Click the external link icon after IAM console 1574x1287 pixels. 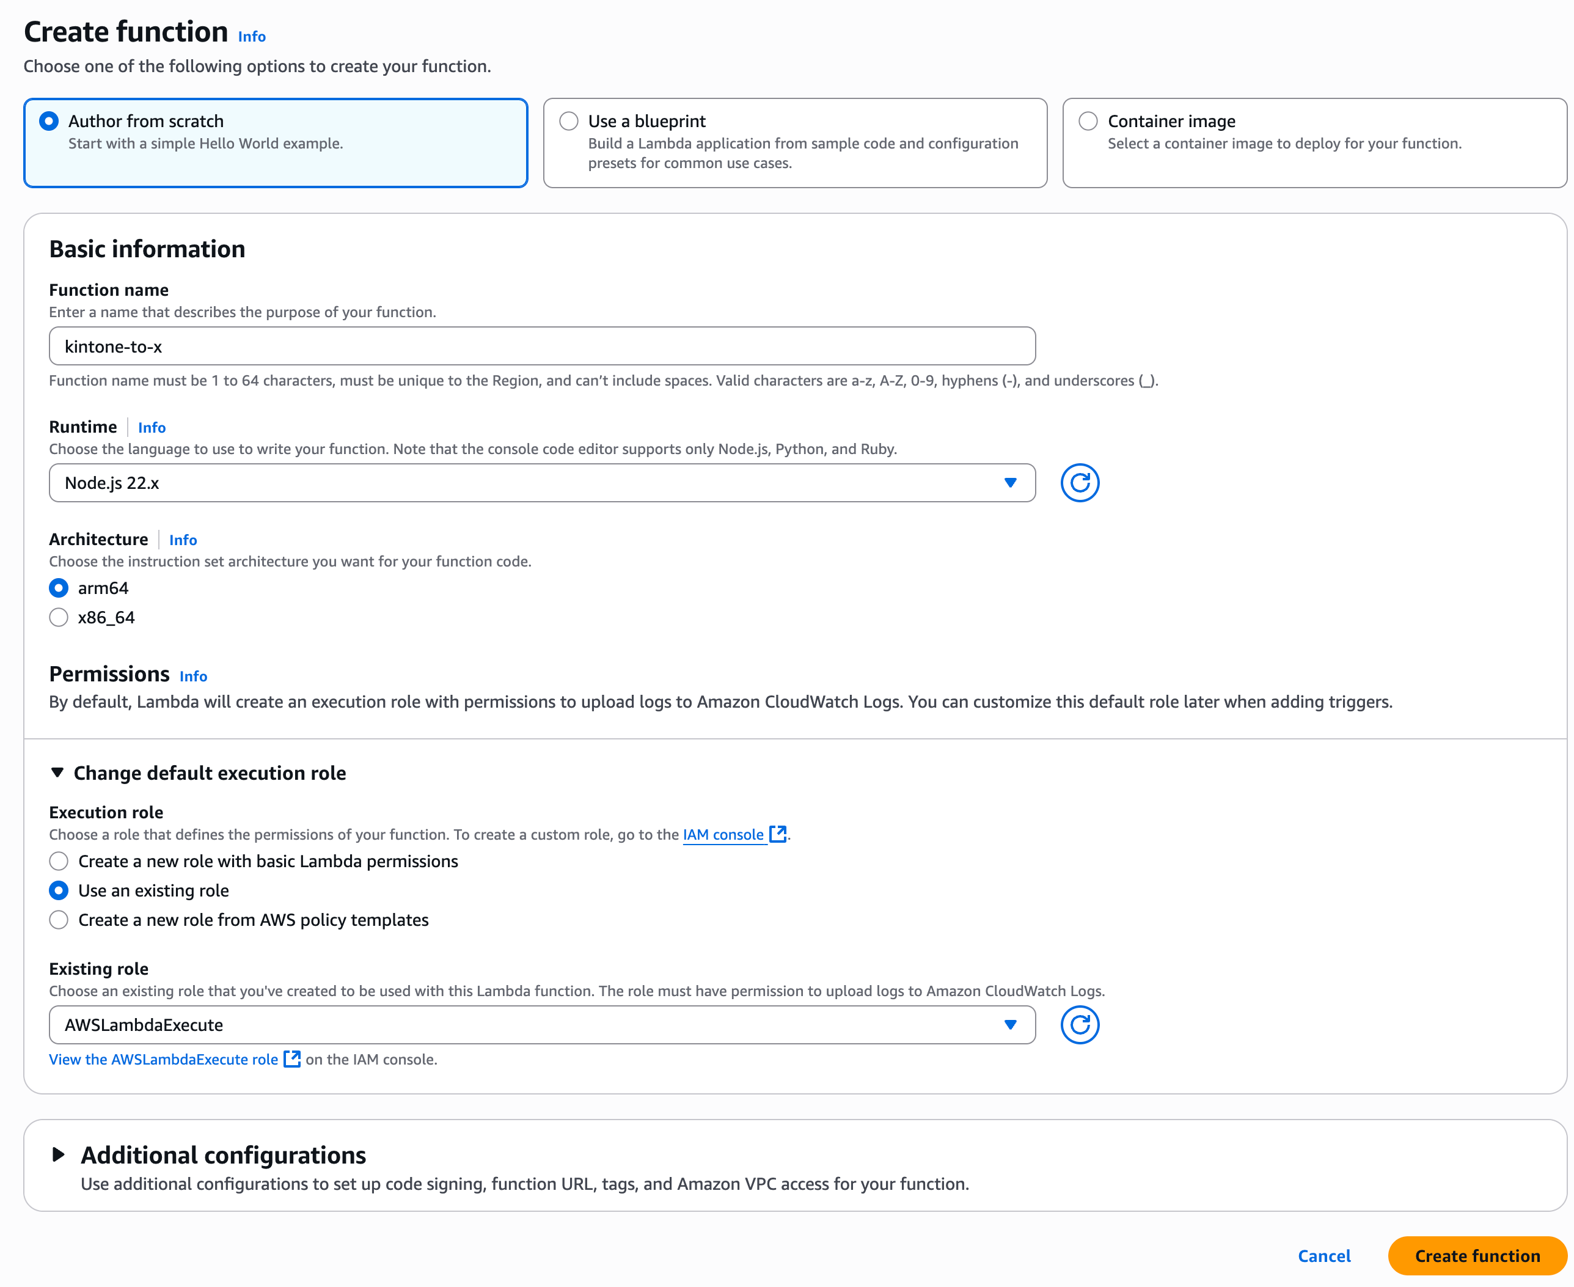(x=778, y=834)
